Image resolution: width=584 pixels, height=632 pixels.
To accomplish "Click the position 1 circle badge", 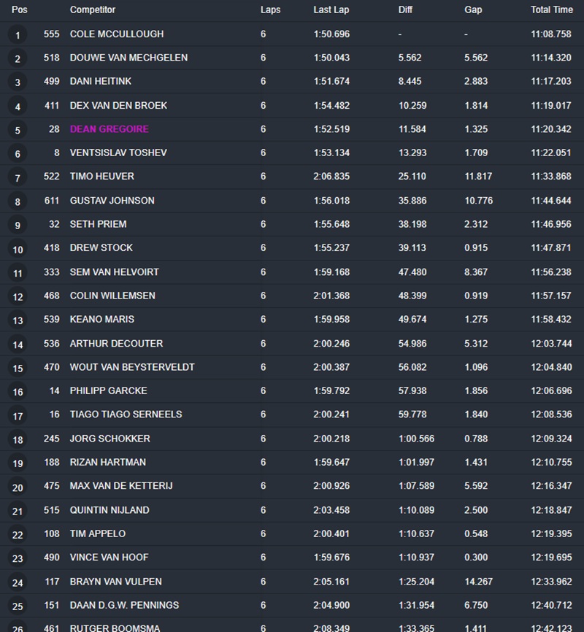I will point(18,35).
